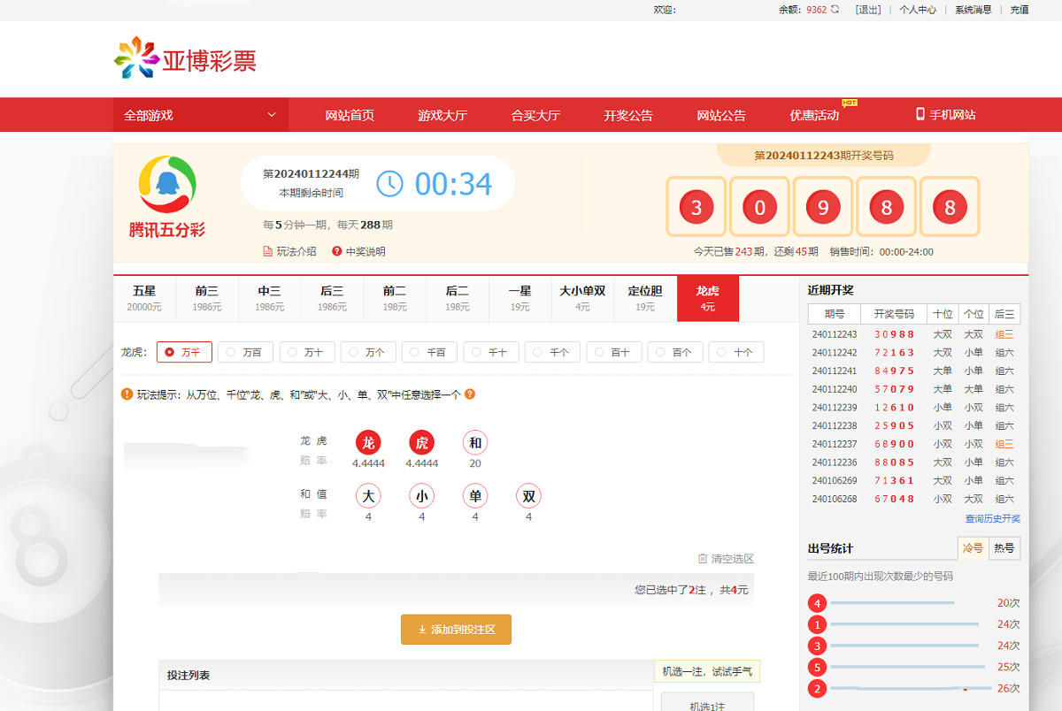Select the 小 bet ball

[421, 496]
